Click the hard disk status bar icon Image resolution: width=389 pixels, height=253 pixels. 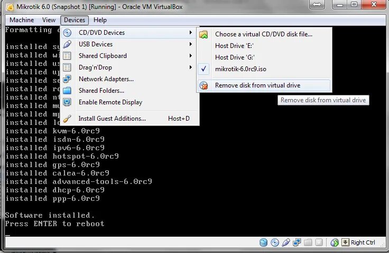click(263, 242)
